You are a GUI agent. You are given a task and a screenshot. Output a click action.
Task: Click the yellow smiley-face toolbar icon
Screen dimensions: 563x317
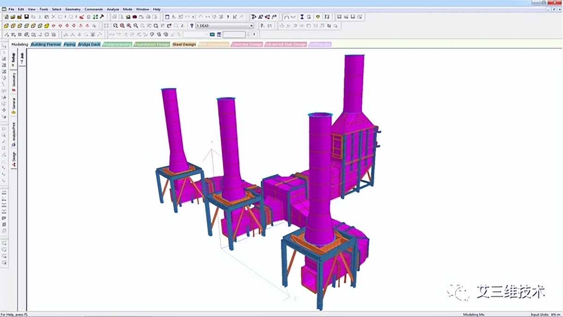coord(318,17)
